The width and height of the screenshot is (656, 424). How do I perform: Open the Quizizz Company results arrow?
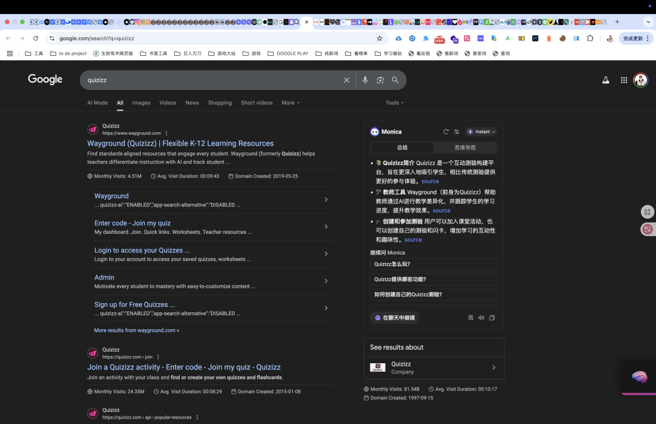point(494,368)
